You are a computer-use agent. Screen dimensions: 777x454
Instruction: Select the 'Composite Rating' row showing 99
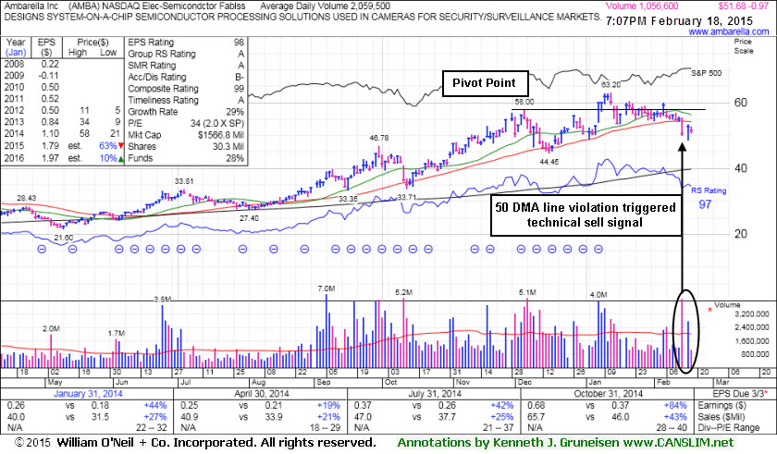(x=186, y=89)
